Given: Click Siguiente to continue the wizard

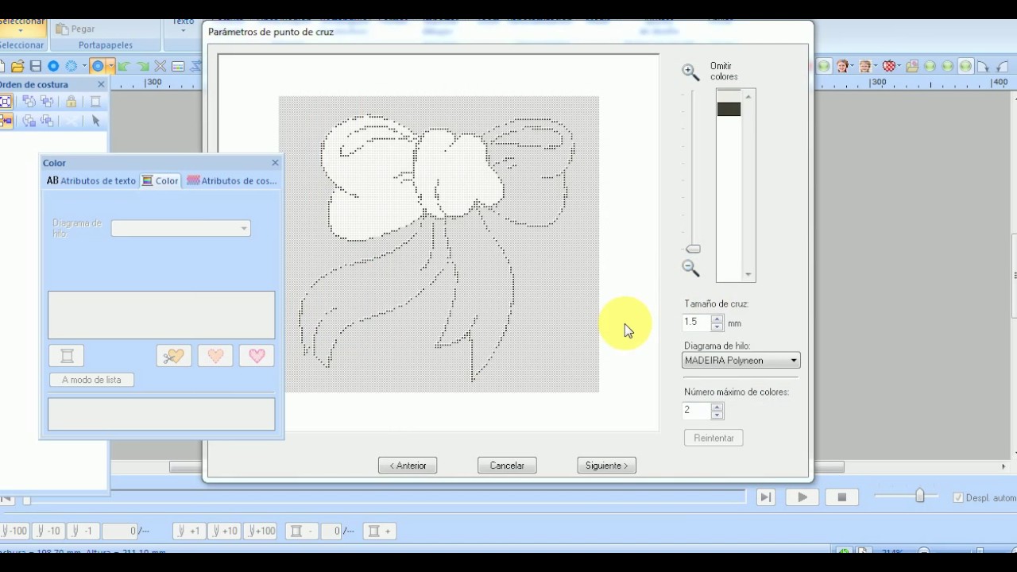Looking at the screenshot, I should coord(606,466).
